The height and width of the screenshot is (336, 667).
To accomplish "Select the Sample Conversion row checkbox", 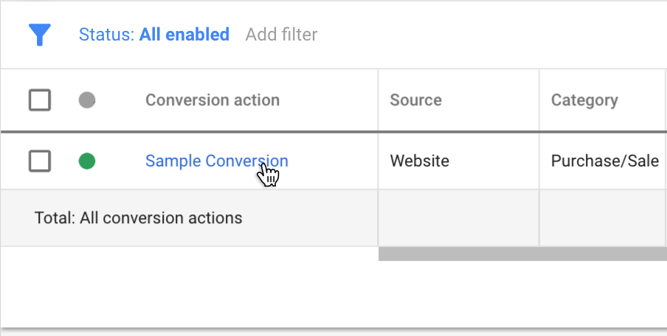I will 40,161.
